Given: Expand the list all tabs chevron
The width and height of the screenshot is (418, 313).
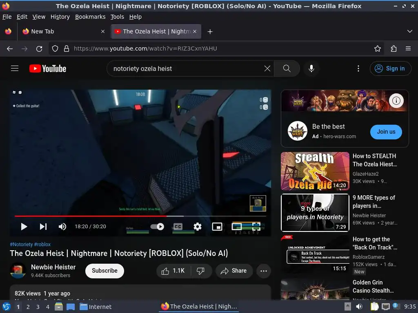Looking at the screenshot, I should (x=410, y=31).
